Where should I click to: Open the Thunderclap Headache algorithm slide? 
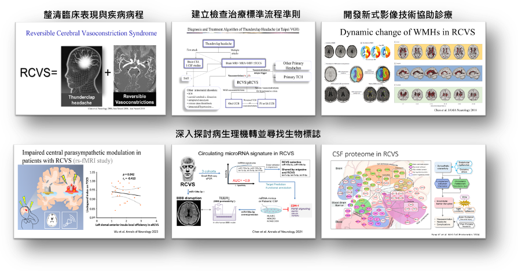pos(244,68)
